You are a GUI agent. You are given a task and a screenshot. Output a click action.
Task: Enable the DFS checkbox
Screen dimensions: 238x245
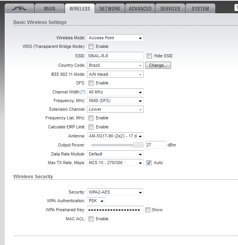[91, 83]
